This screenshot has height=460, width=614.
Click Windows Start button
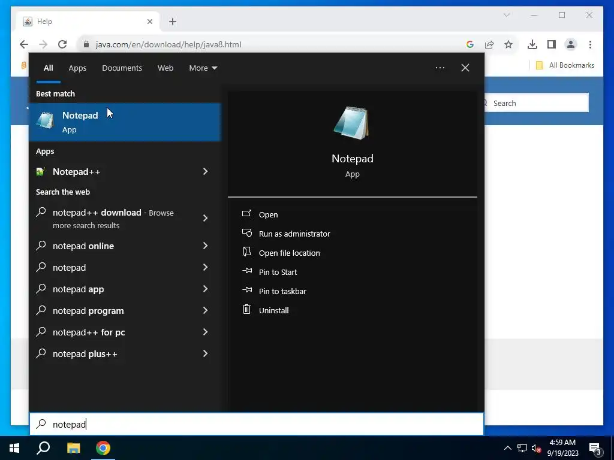(14, 448)
